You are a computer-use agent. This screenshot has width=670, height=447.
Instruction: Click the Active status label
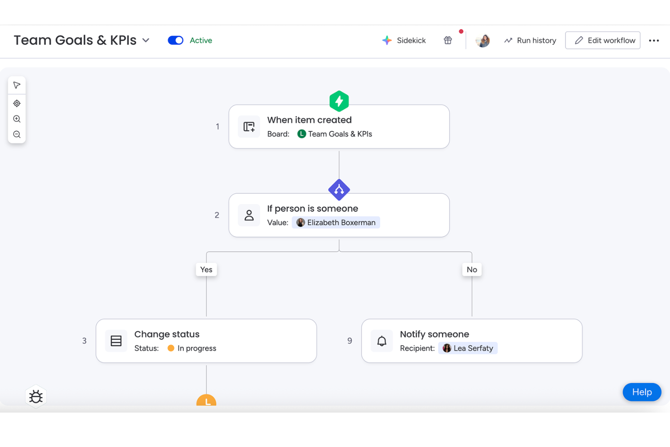[201, 40]
